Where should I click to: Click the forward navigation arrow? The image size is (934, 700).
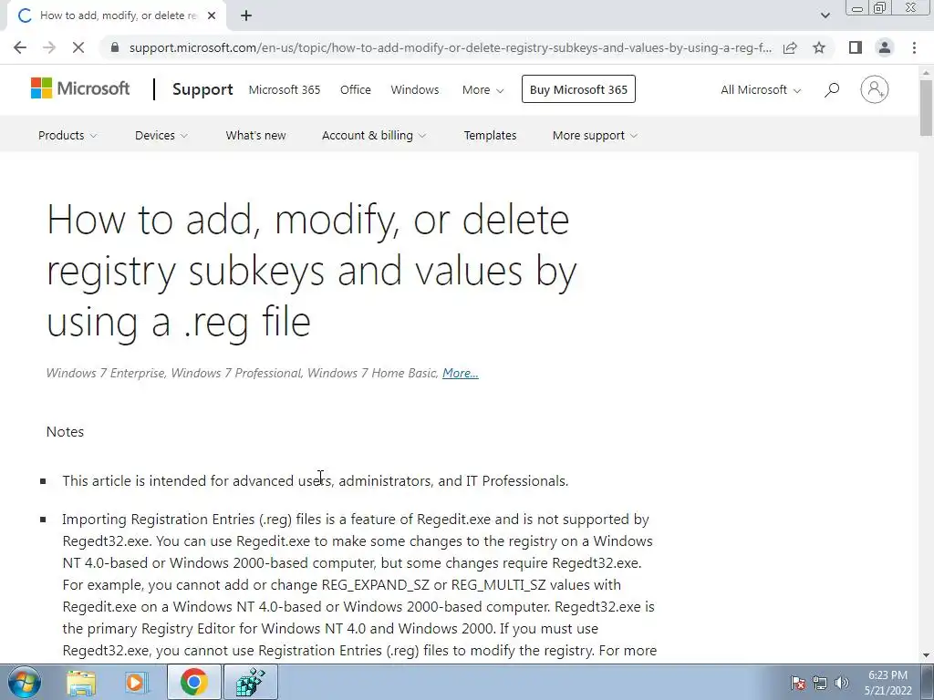(x=49, y=47)
